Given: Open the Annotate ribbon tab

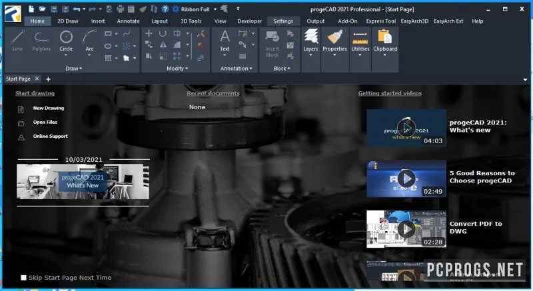Looking at the screenshot, I should tap(128, 21).
